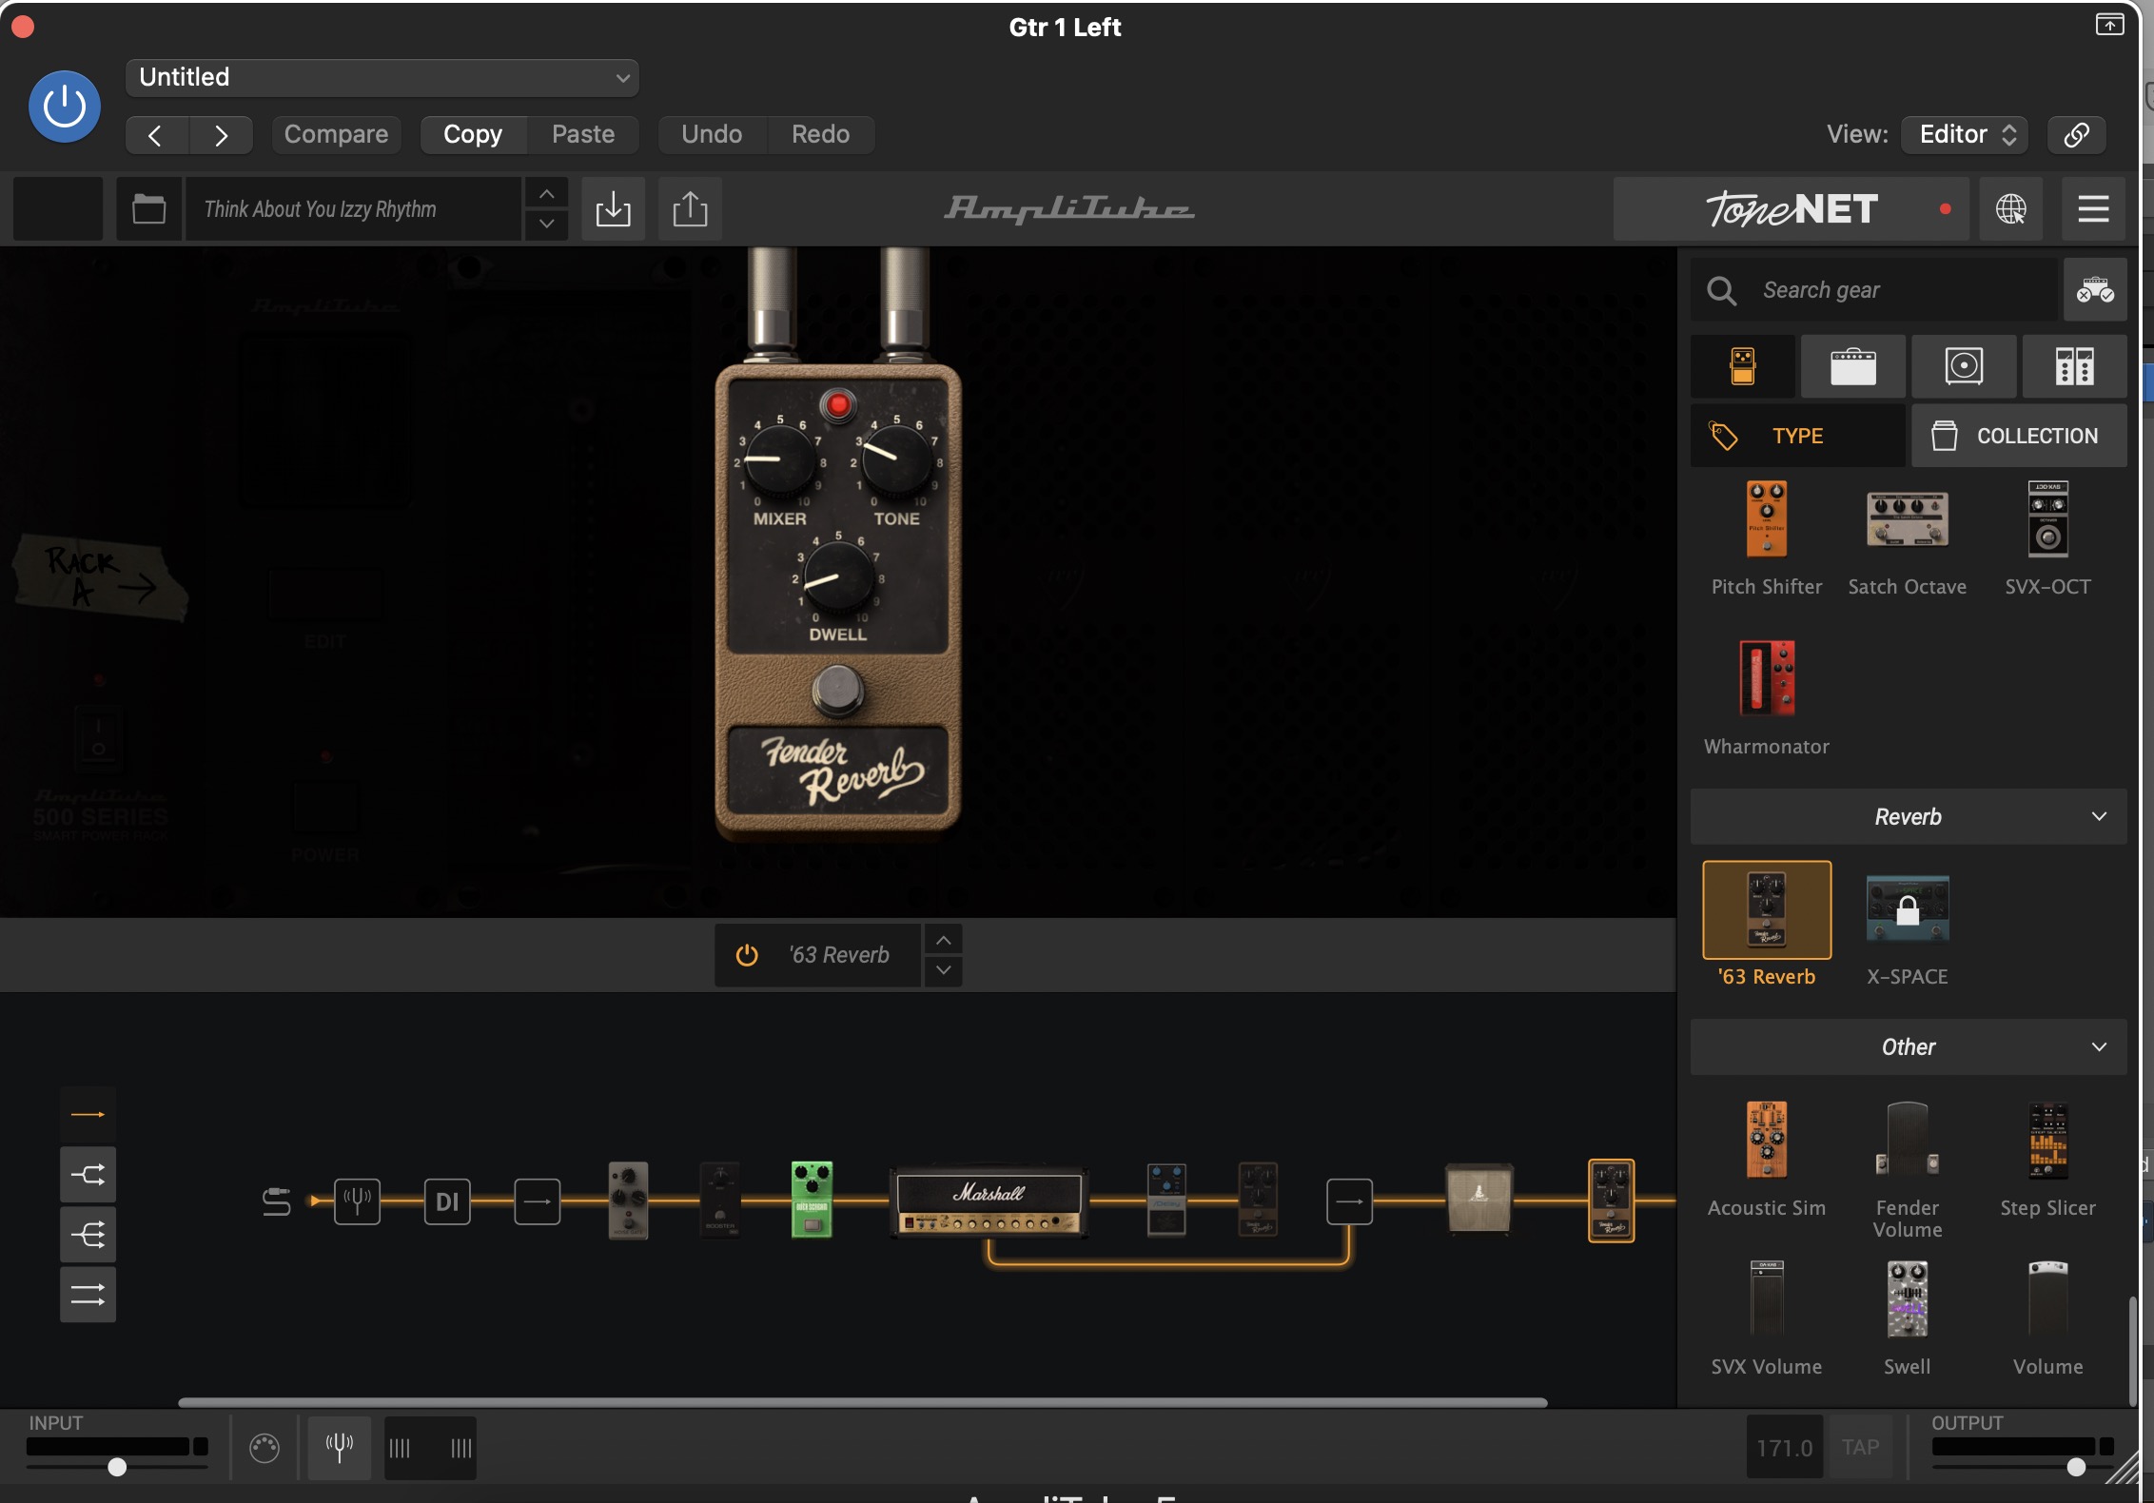Image resolution: width=2154 pixels, height=1503 pixels.
Task: Toggle the tuner button in bottom bar
Action: (340, 1448)
